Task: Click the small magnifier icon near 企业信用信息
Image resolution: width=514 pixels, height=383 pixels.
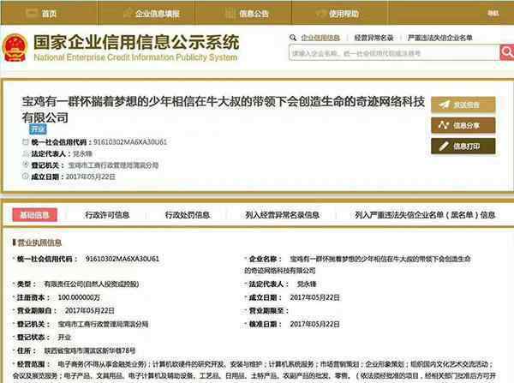Action: 293,38
